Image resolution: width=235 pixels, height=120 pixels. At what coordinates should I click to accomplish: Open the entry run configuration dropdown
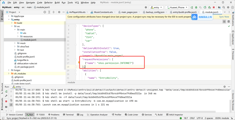[x=156, y=7]
